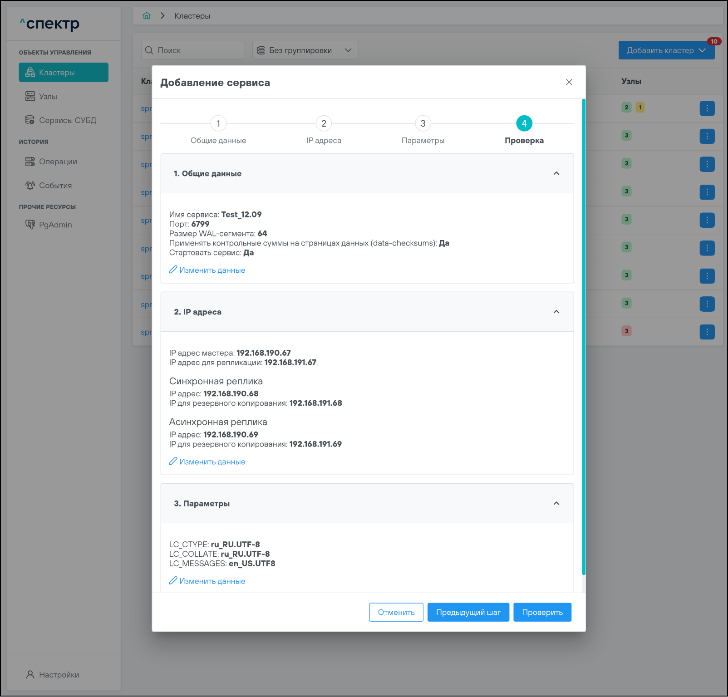Open Операции history page
The width and height of the screenshot is (728, 697).
[x=58, y=162]
